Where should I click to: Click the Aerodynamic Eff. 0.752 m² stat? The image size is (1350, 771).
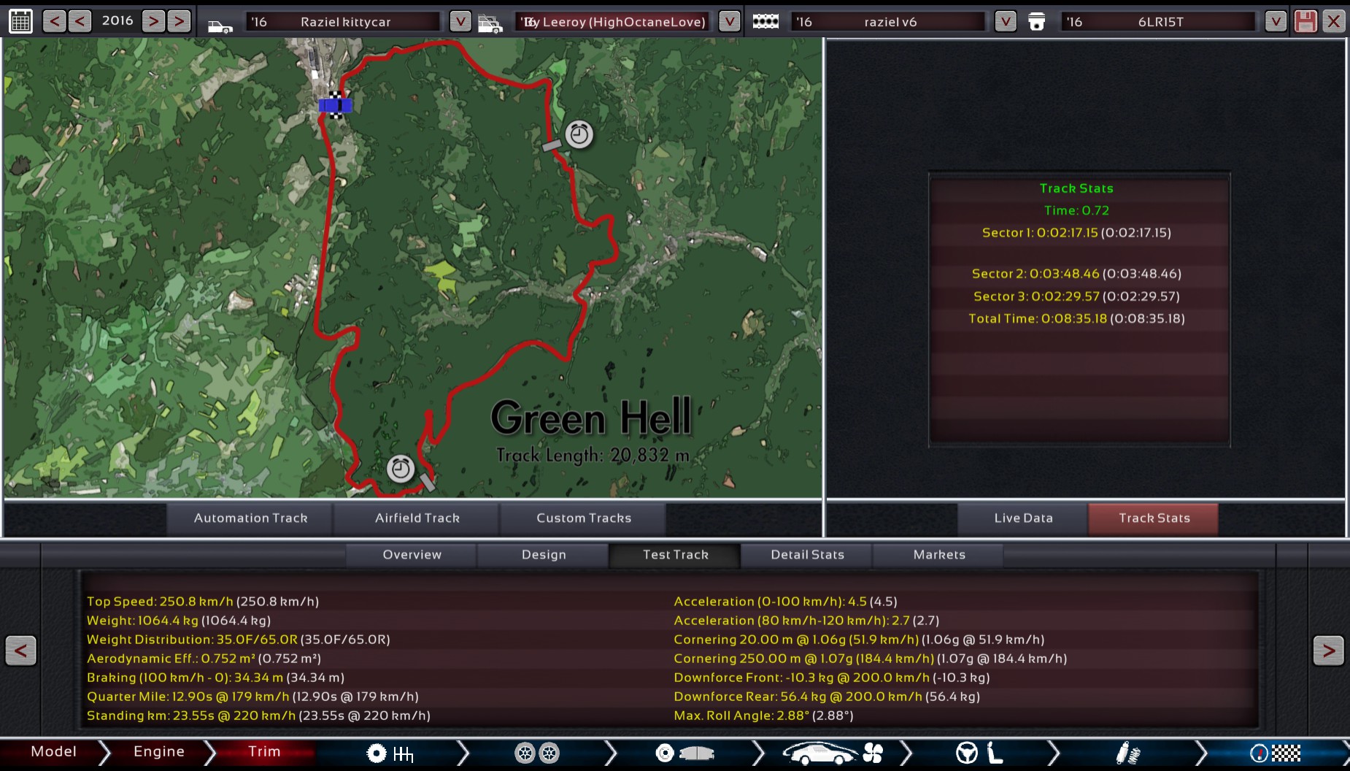pos(204,659)
